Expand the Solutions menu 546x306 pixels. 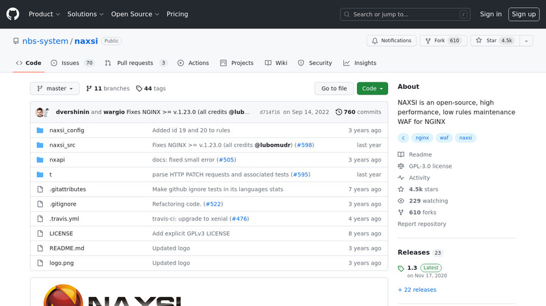pos(85,14)
